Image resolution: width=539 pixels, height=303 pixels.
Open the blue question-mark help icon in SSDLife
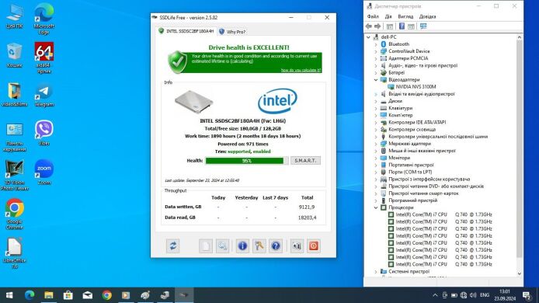point(276,246)
